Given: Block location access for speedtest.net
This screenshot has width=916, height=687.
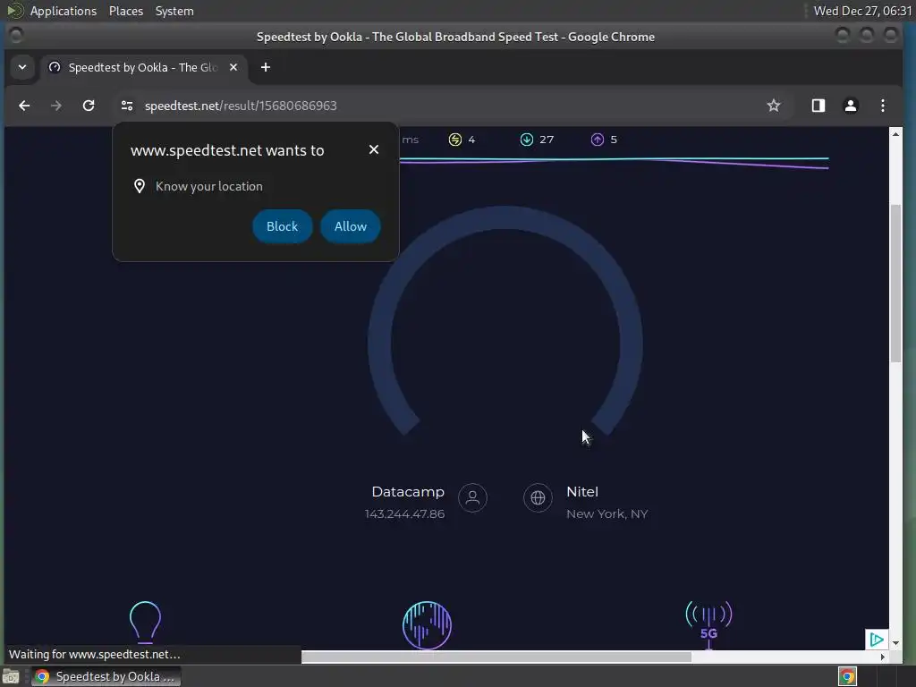Looking at the screenshot, I should (x=282, y=226).
